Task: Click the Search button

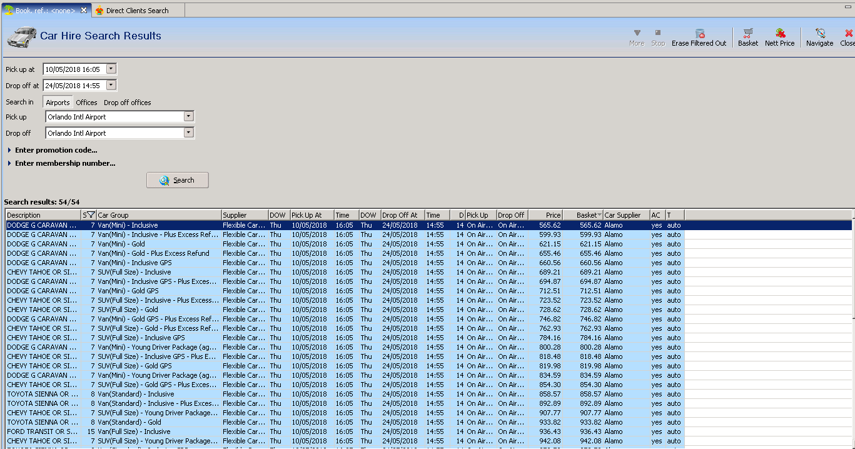Action: (x=178, y=180)
